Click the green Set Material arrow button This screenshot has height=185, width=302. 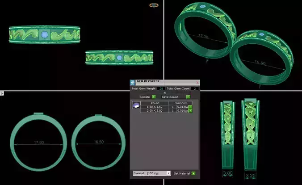pos(193,173)
